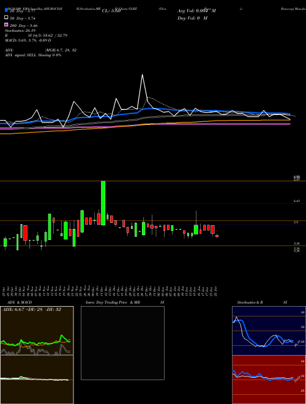The image size is (306, 404).
Task: Click the 'Stochastics & R' panel title
Action: point(250,302)
